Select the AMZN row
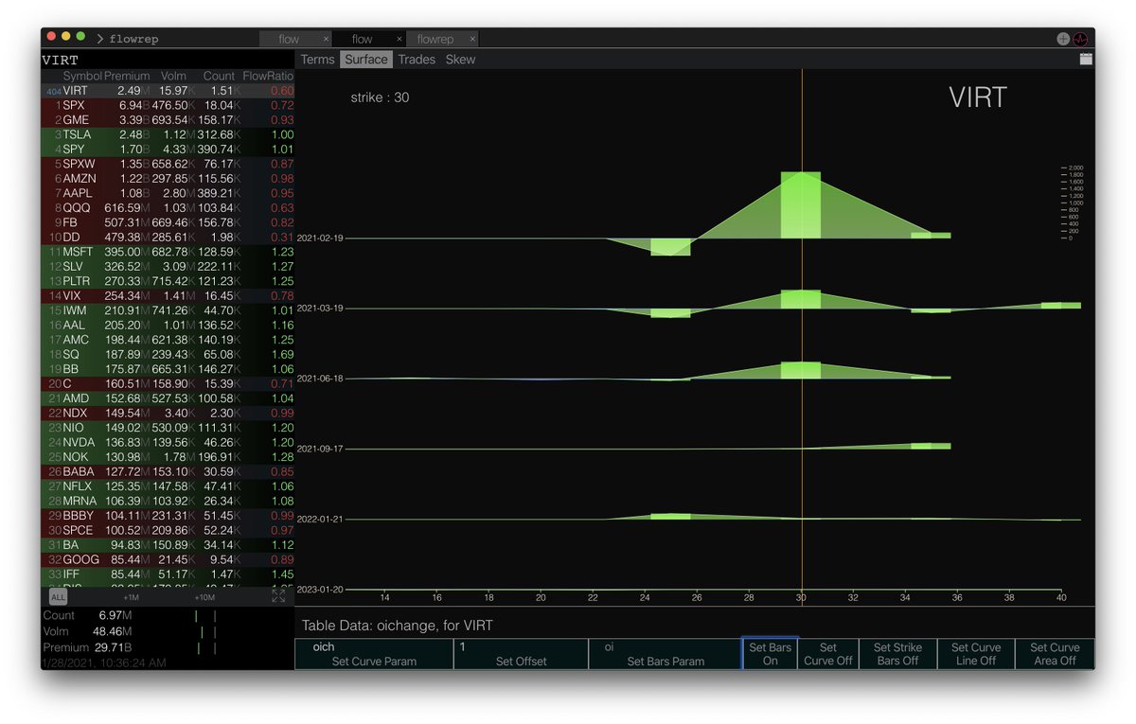The image size is (1136, 724). pos(168,179)
